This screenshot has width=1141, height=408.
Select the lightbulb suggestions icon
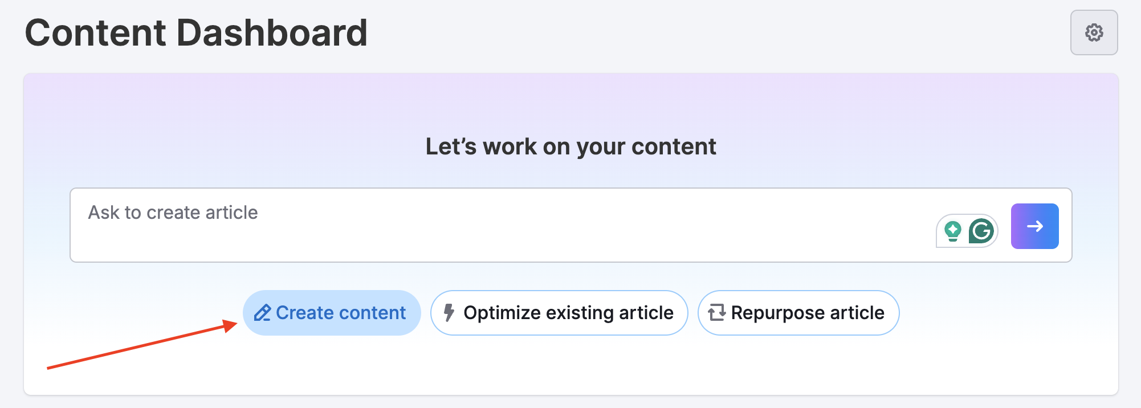click(954, 232)
